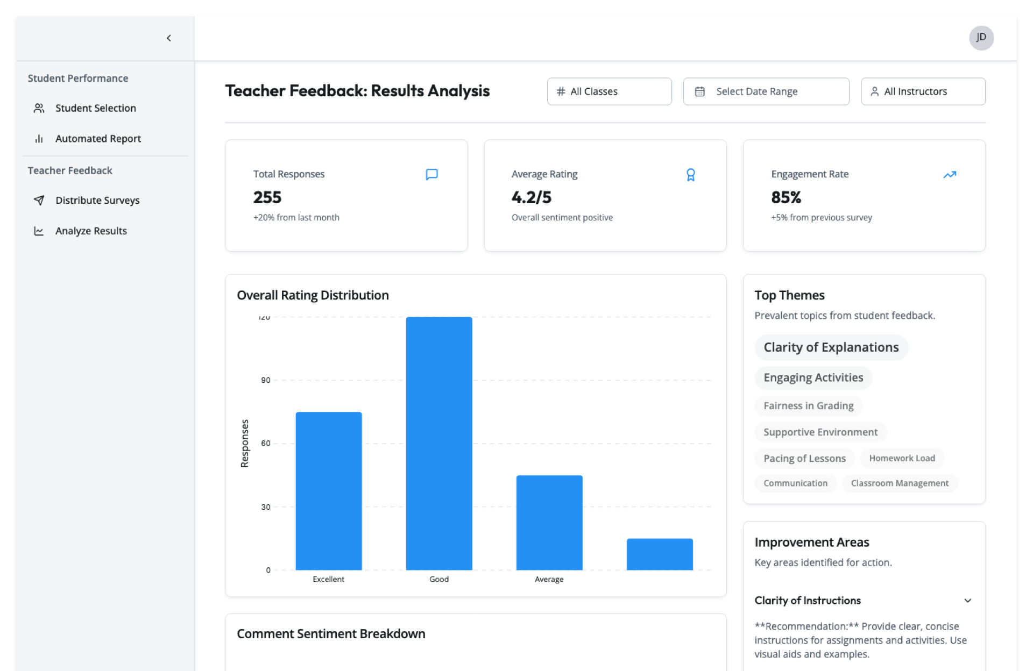Click the Distribute Surveys paper plane icon

coord(39,201)
